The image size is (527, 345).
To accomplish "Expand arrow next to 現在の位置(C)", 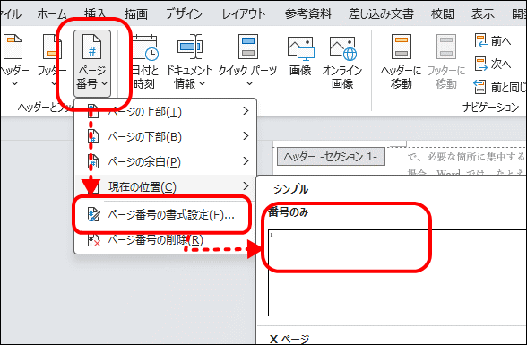I will (x=246, y=186).
